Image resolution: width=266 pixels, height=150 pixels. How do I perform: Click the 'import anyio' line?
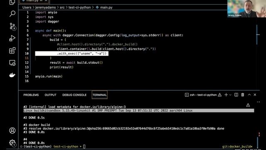pyautogui.click(x=46, y=12)
